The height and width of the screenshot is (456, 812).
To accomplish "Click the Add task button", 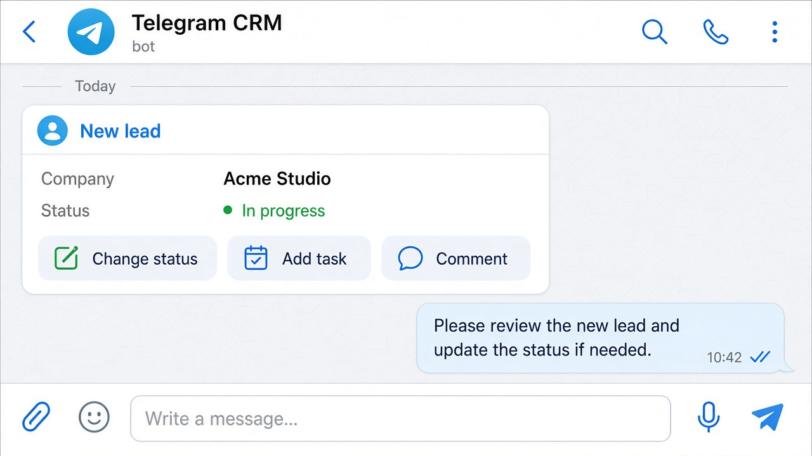I will click(x=299, y=258).
